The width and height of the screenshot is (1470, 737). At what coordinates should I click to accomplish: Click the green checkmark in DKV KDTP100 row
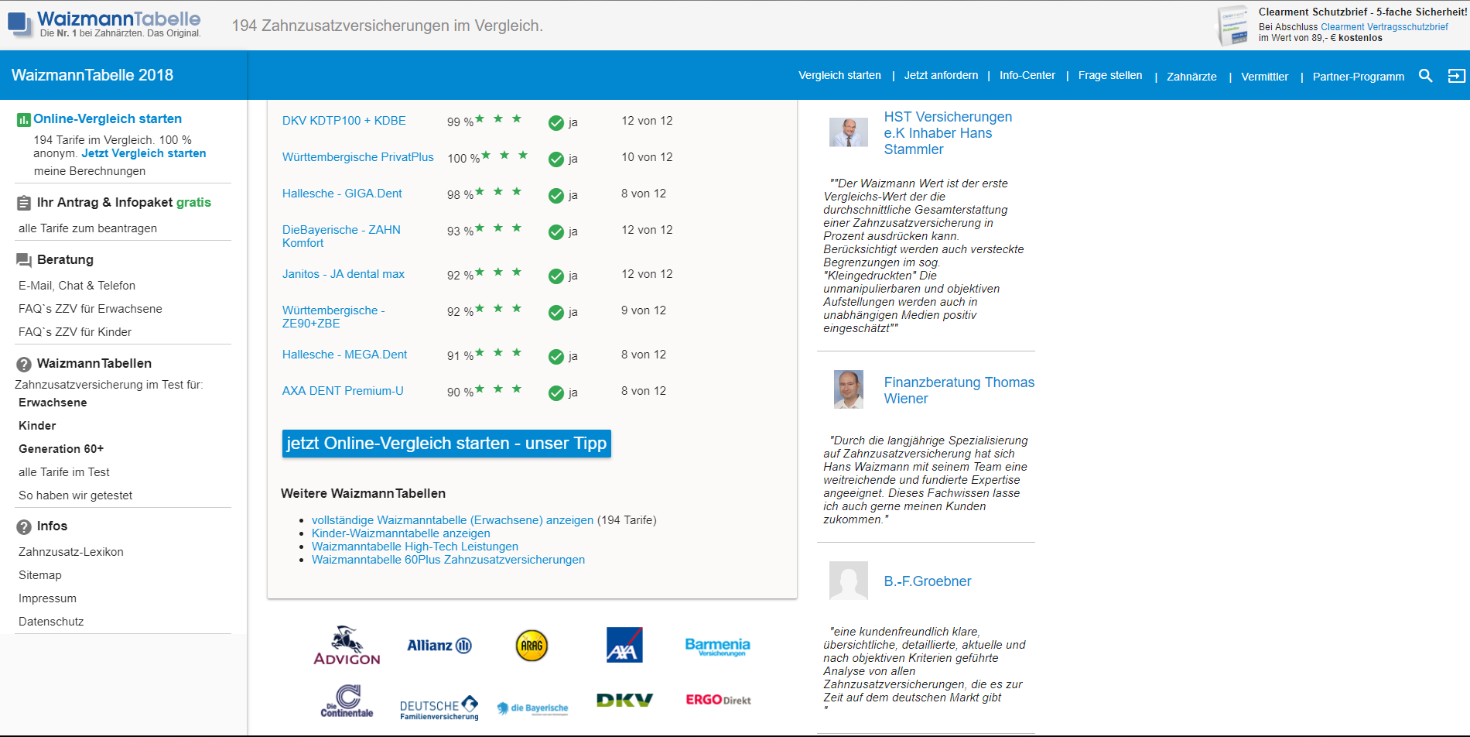(x=556, y=122)
